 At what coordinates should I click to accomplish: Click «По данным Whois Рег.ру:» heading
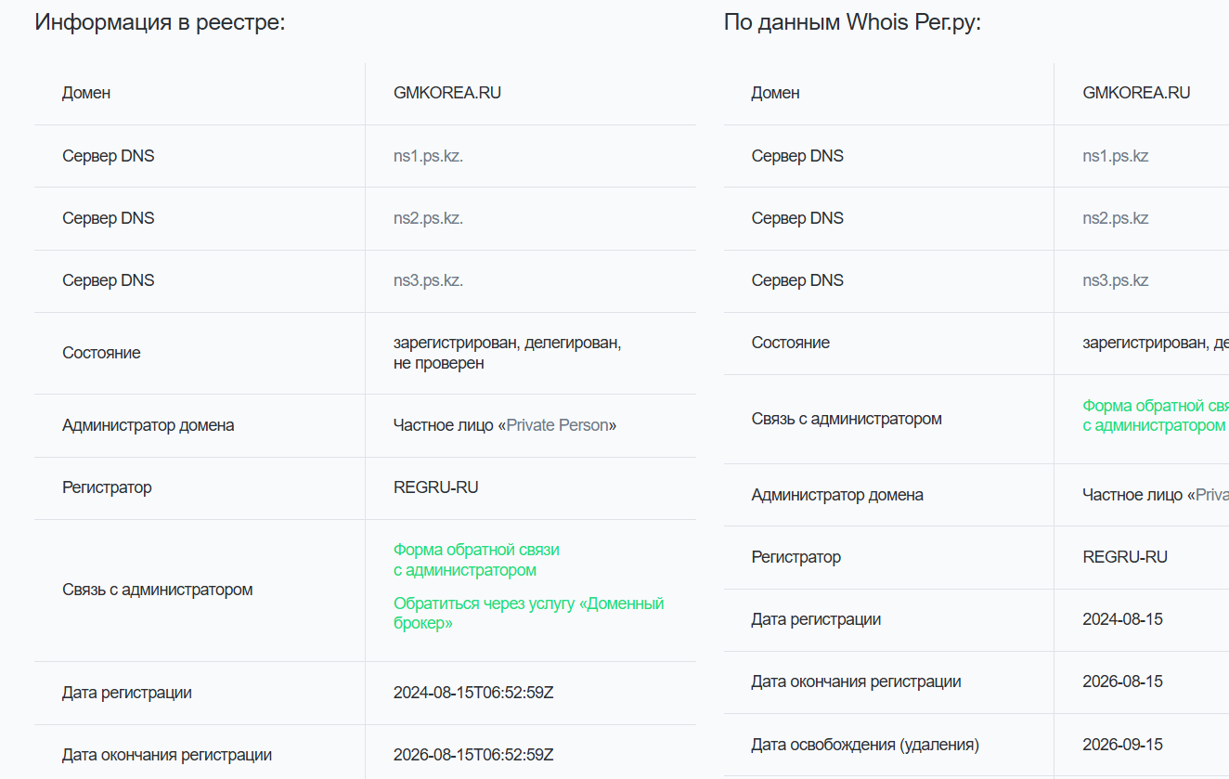pos(851,22)
